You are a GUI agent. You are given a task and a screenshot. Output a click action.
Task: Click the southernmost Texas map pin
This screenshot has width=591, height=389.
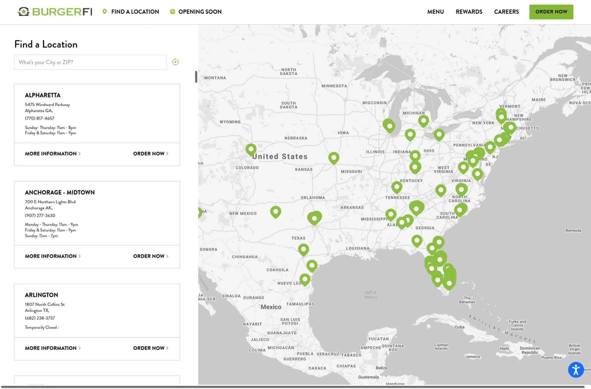tap(305, 279)
